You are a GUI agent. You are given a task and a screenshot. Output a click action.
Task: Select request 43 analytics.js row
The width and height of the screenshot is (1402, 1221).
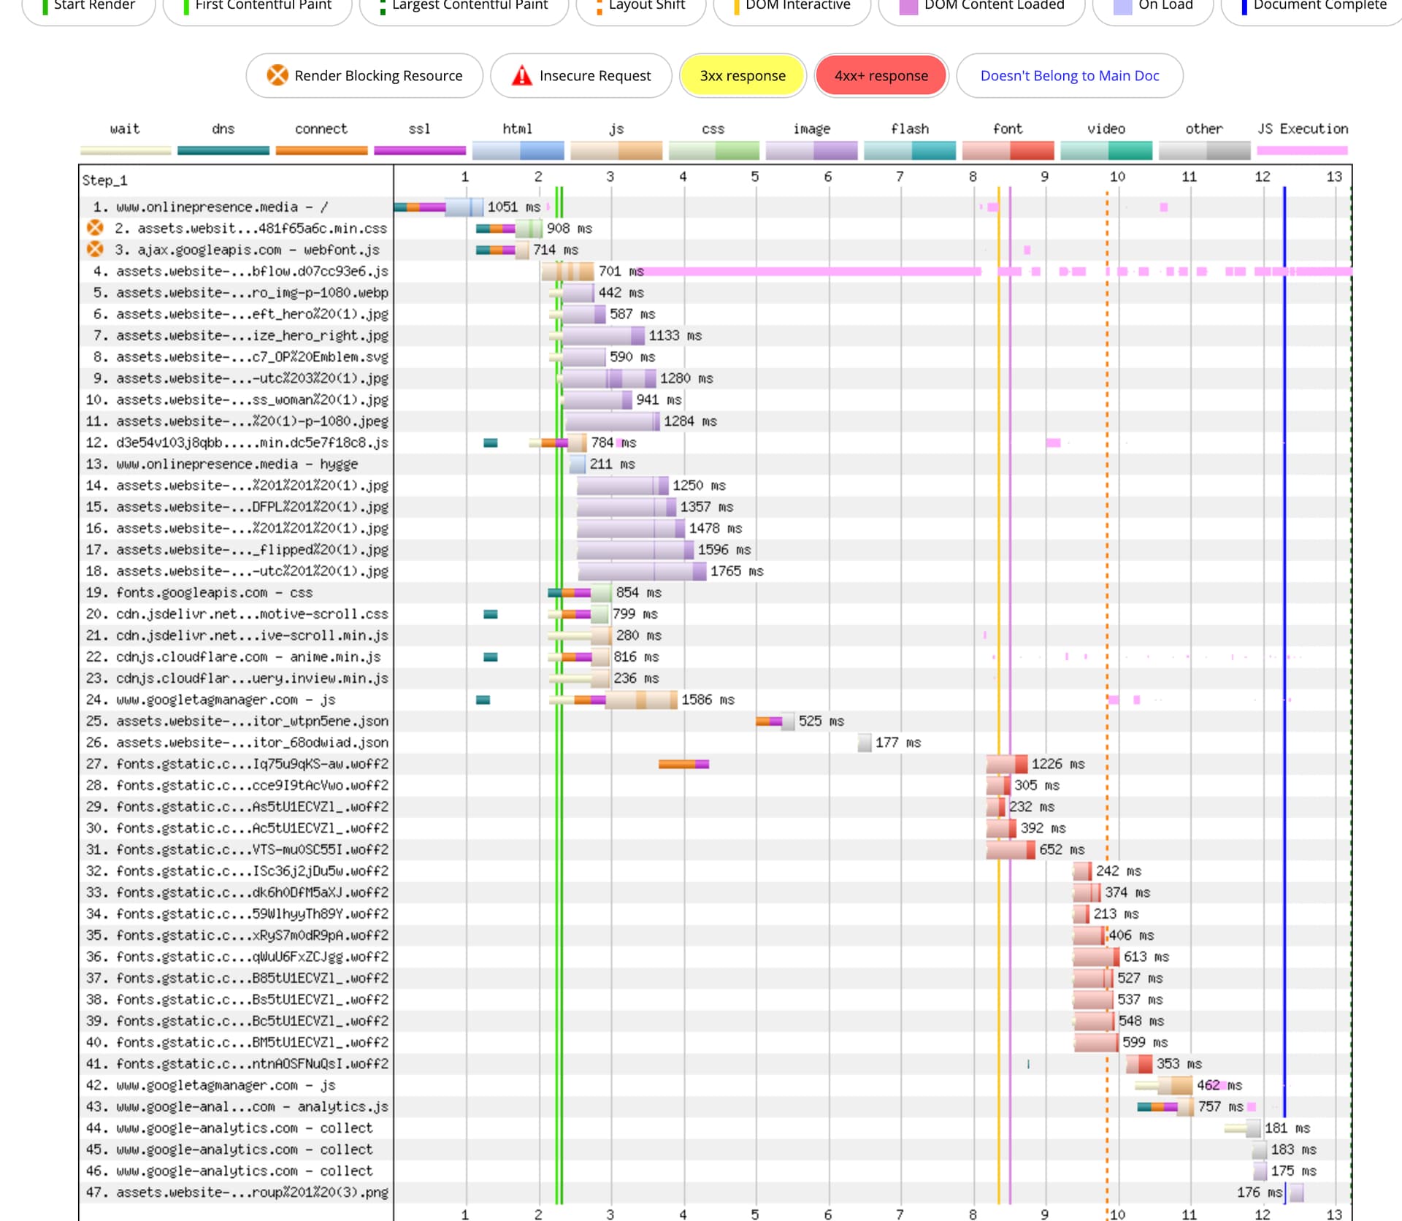click(251, 1106)
